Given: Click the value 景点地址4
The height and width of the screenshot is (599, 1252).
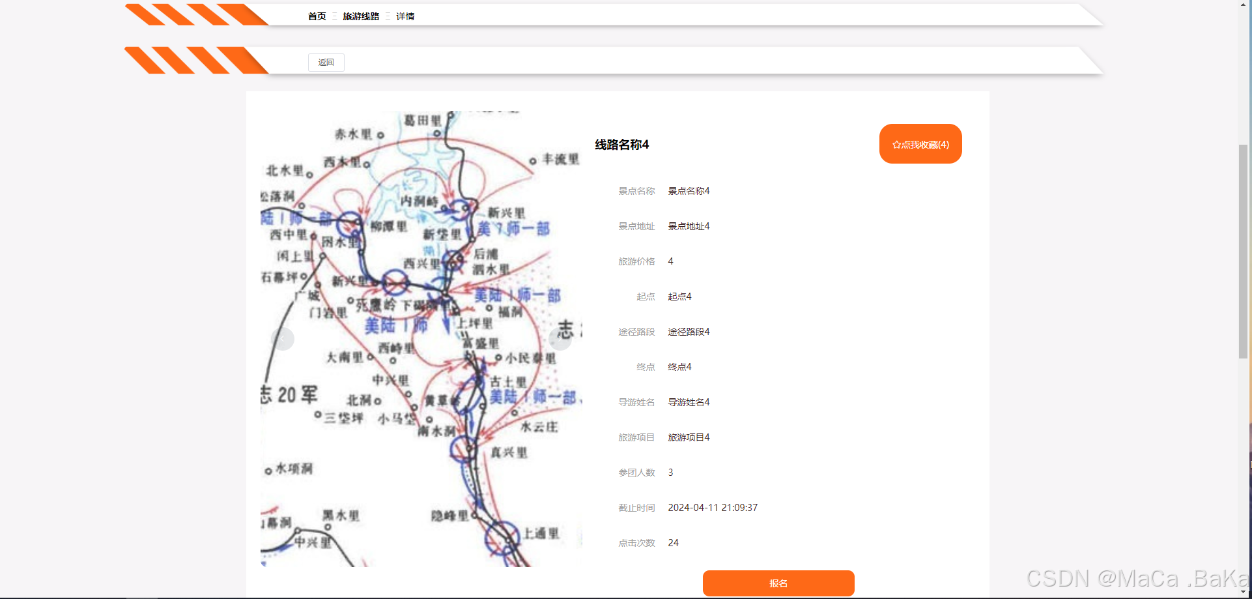Looking at the screenshot, I should pos(689,226).
